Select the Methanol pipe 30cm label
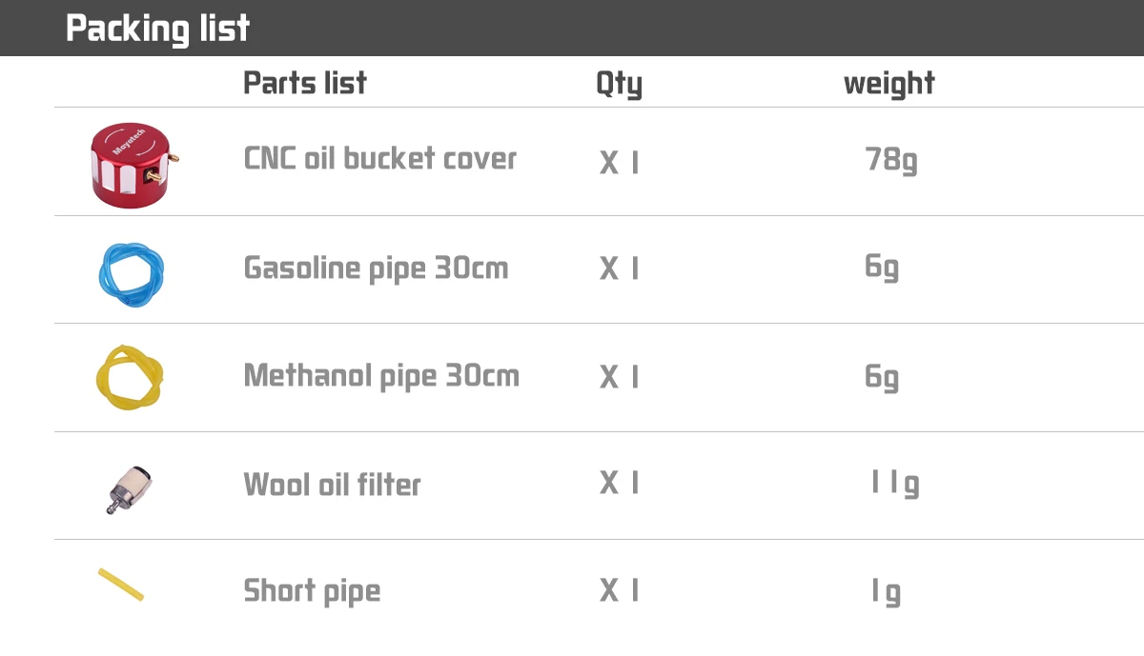 point(381,376)
